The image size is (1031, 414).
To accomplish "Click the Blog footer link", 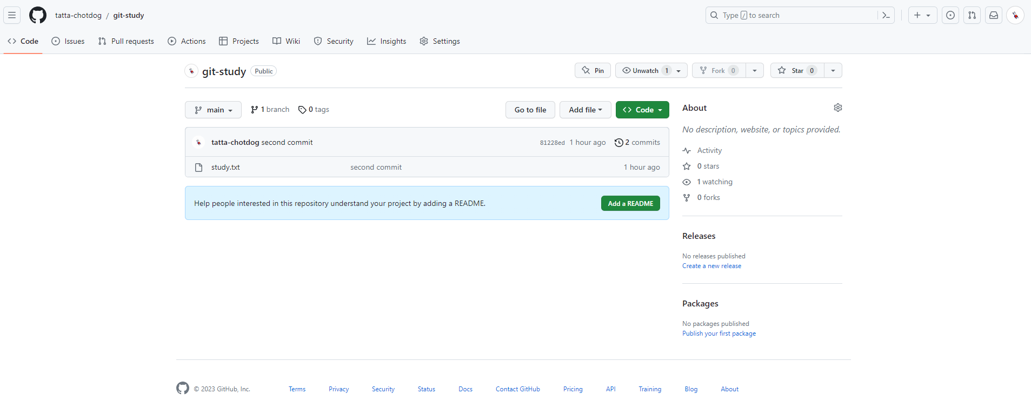I will tap(691, 389).
